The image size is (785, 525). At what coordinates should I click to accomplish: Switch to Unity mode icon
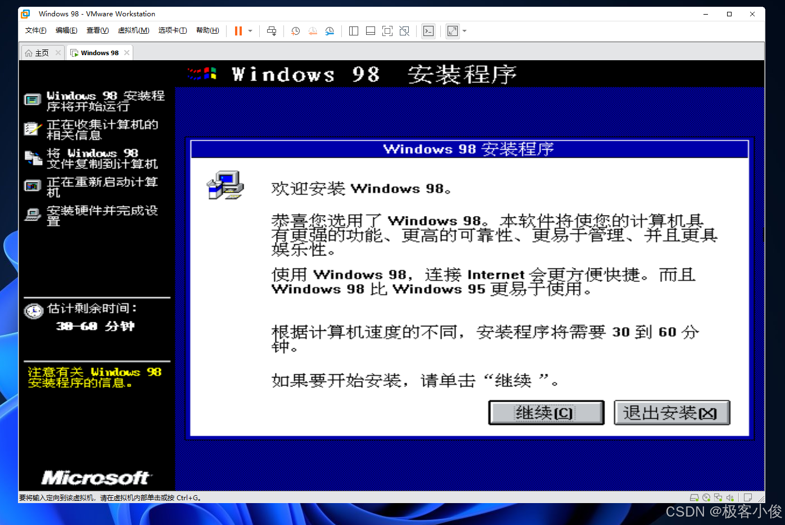tap(404, 31)
